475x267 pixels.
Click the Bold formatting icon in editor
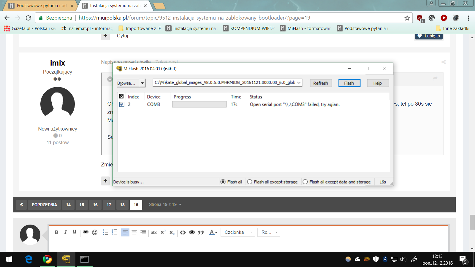pyautogui.click(x=56, y=232)
